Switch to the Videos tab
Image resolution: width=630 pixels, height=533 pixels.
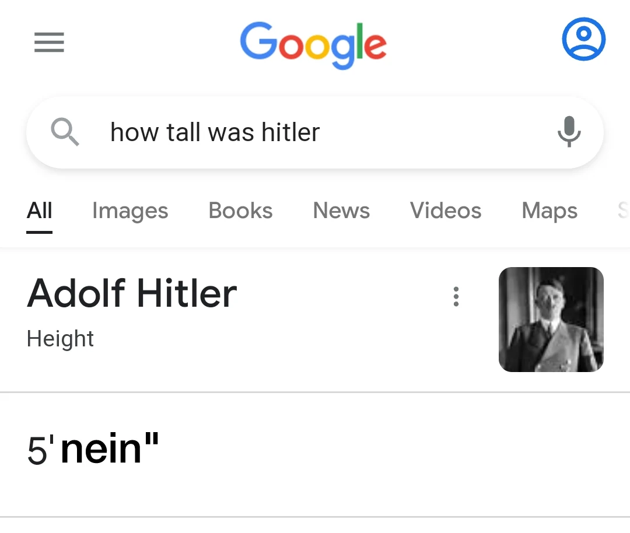pyautogui.click(x=445, y=211)
